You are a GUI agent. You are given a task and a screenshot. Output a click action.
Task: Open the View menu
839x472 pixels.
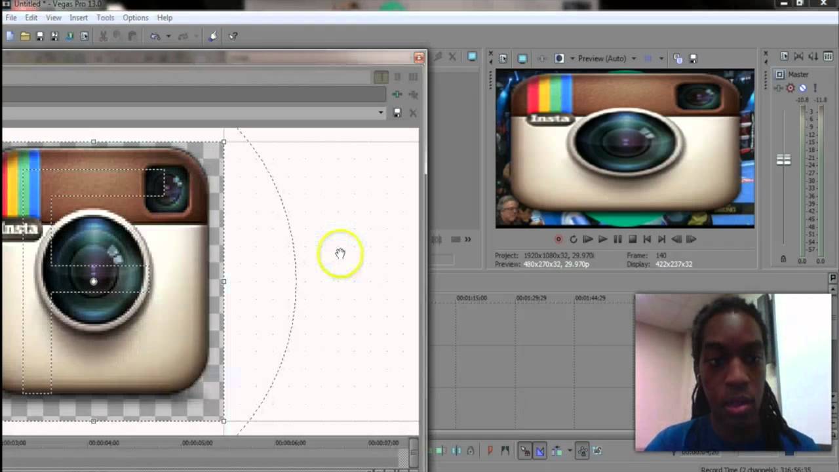54,18
